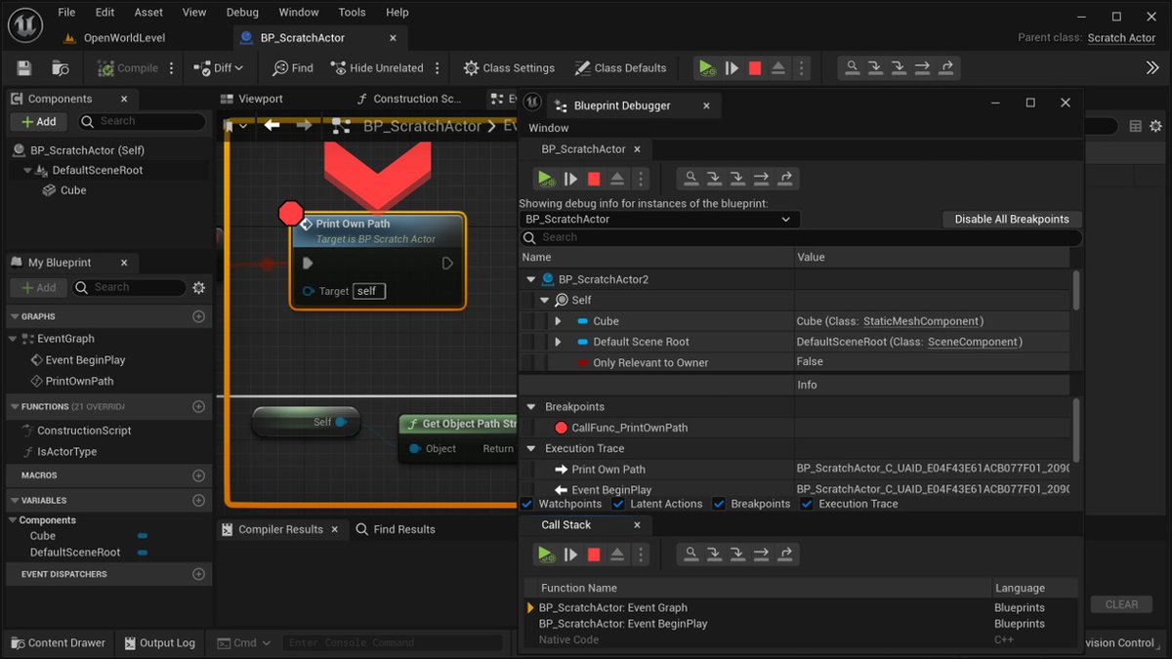Open My Blueprint settings gear icon

[199, 288]
